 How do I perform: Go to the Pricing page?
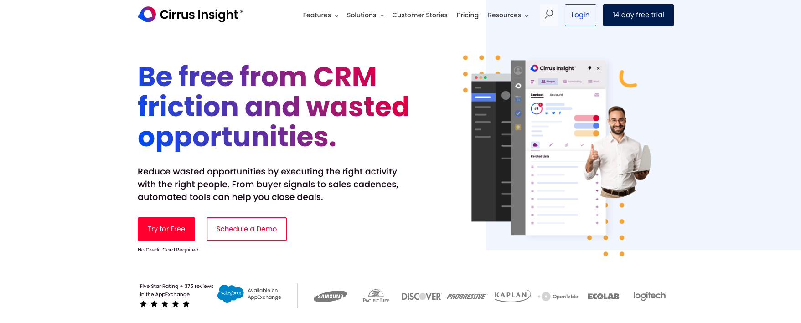tap(467, 15)
